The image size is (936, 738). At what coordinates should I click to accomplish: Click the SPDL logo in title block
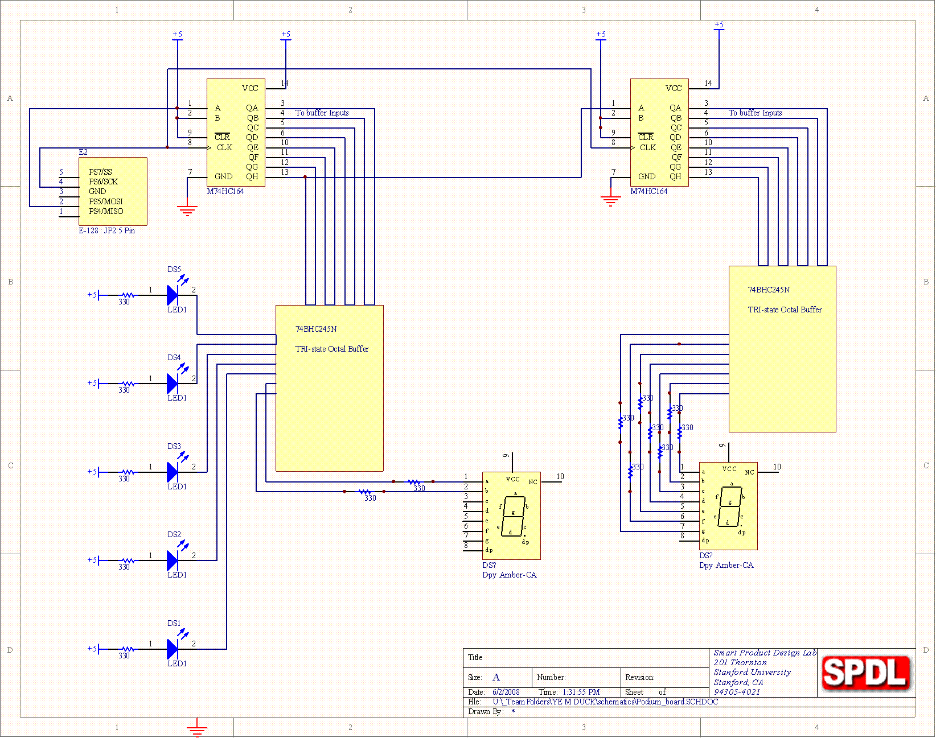tap(866, 673)
